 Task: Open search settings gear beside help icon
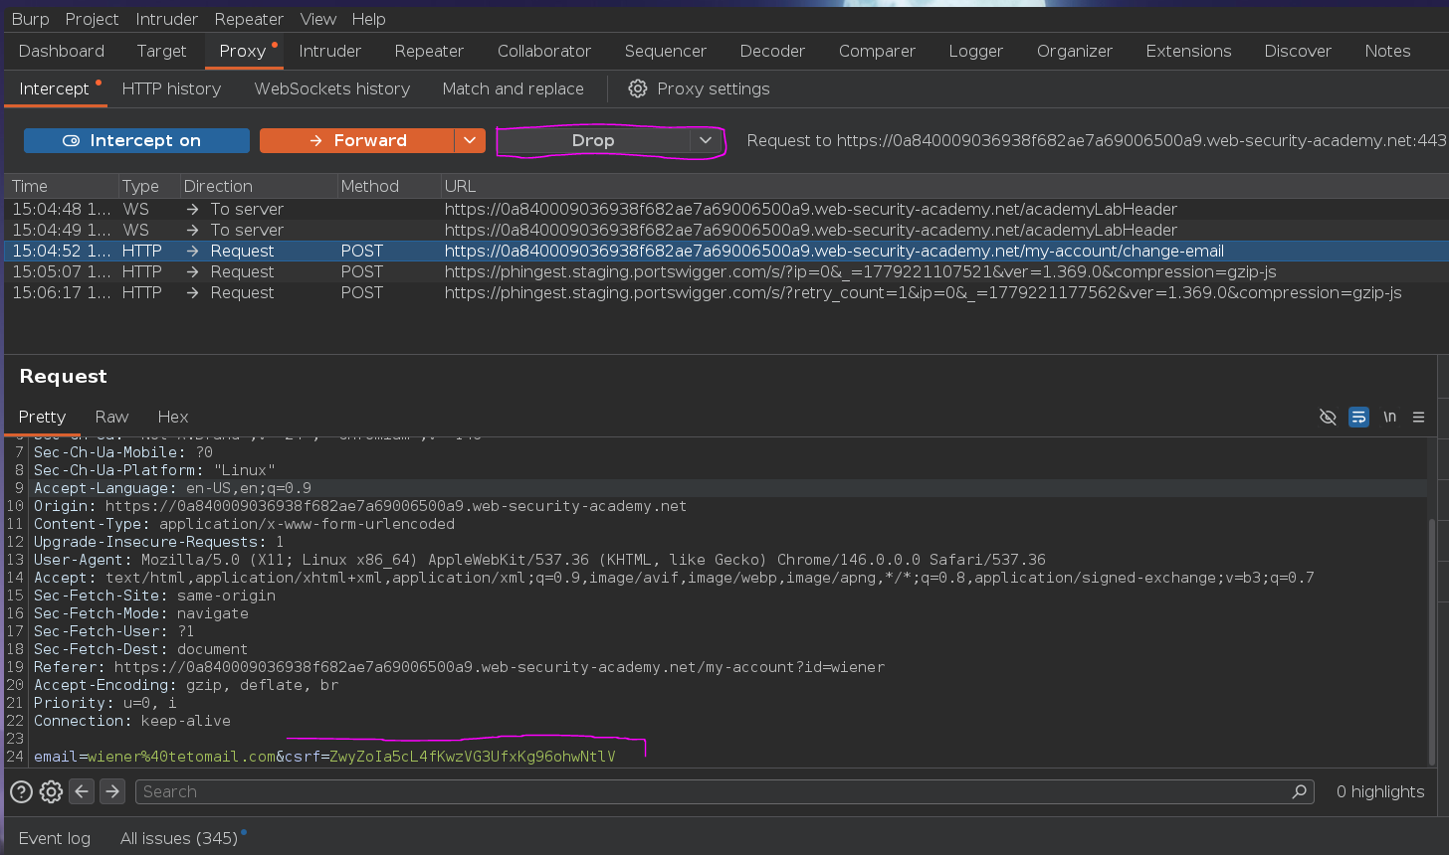point(52,791)
